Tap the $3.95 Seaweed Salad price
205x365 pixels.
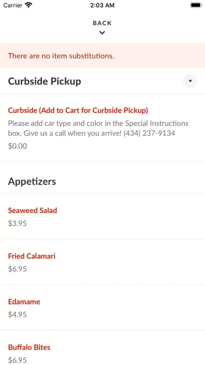17,223
